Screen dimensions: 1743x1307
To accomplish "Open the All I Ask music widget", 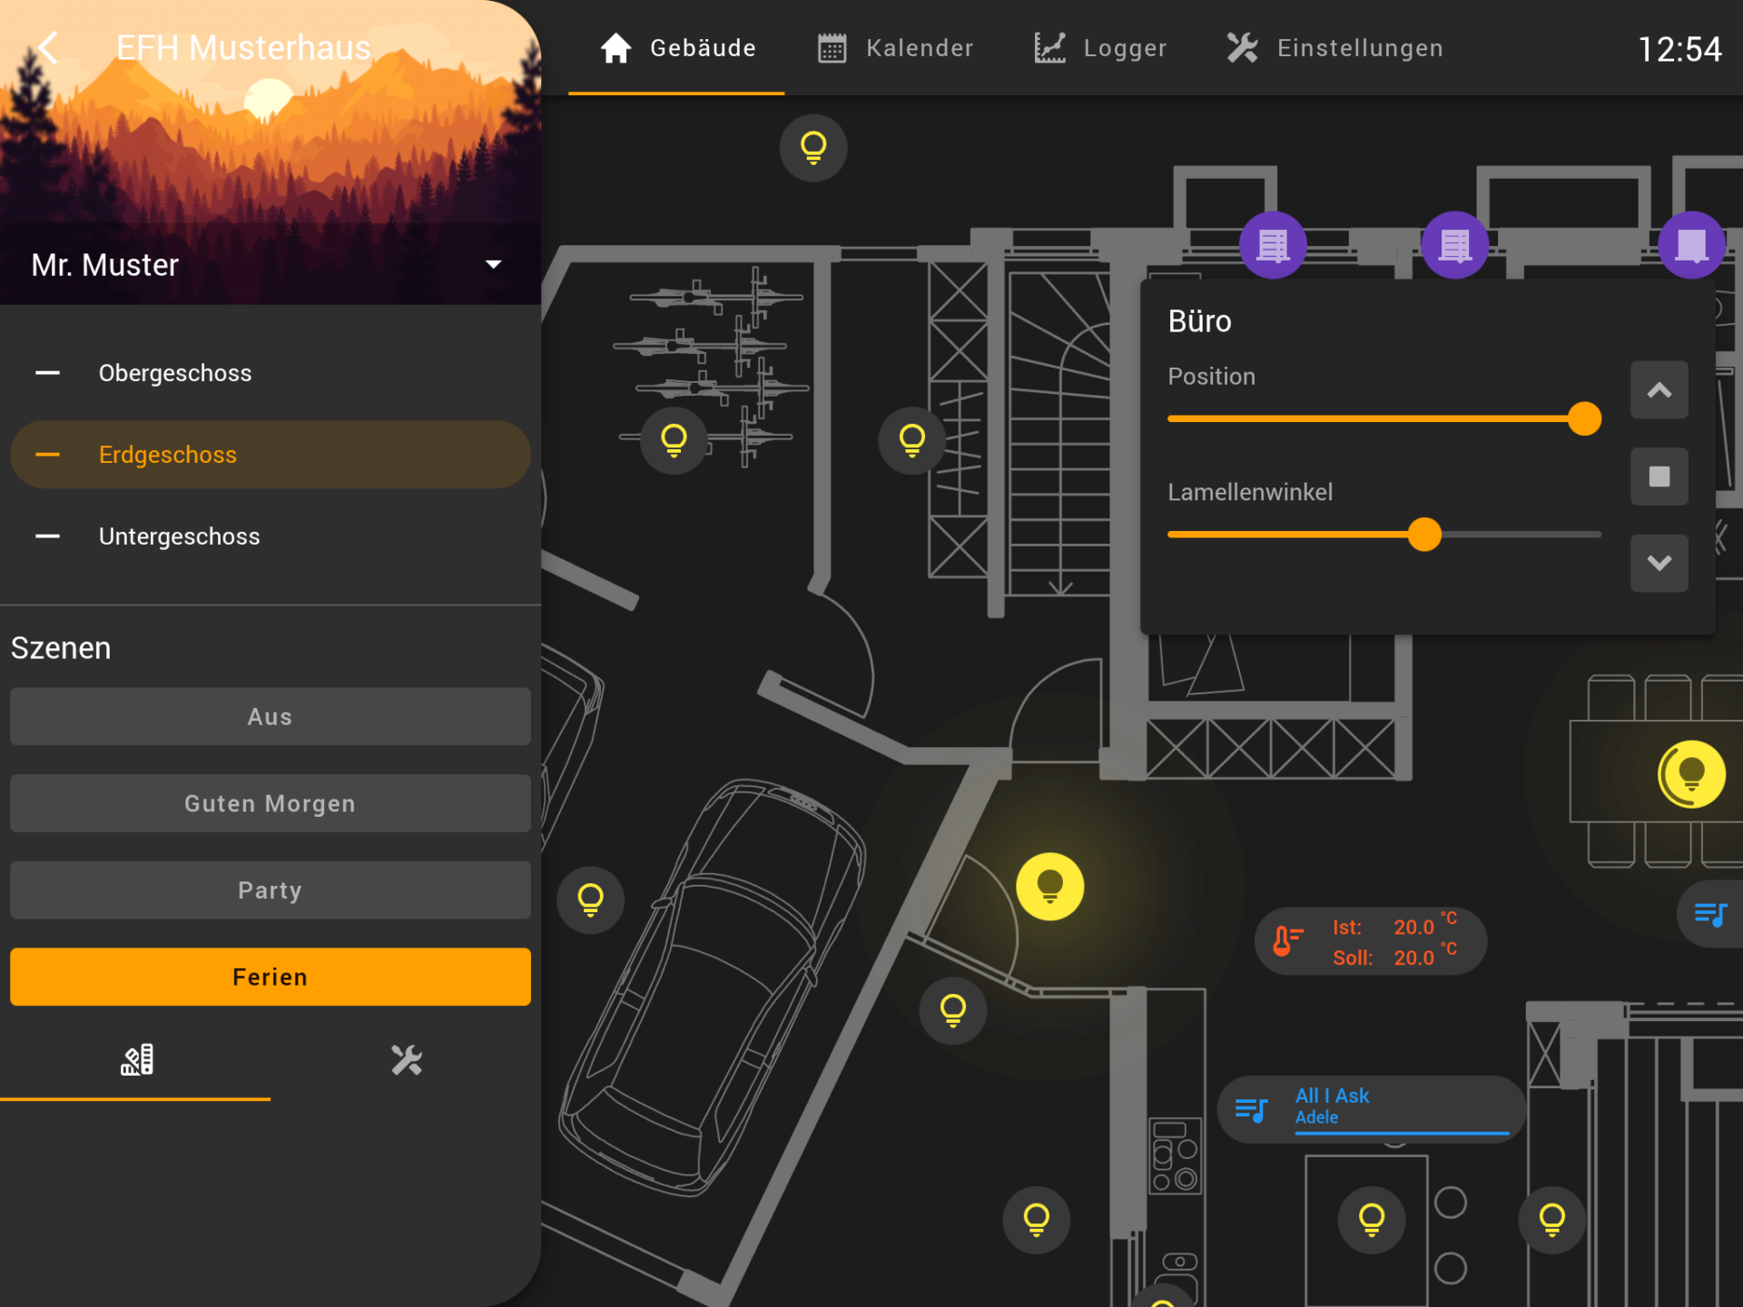I will click(1369, 1108).
